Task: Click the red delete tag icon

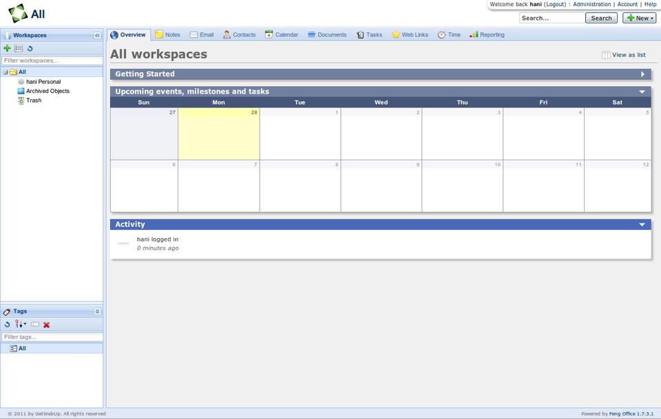Action: click(x=46, y=325)
